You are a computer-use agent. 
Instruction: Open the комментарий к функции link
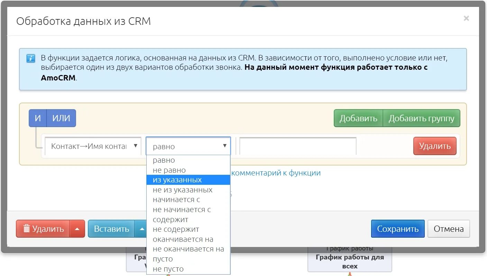coord(276,173)
